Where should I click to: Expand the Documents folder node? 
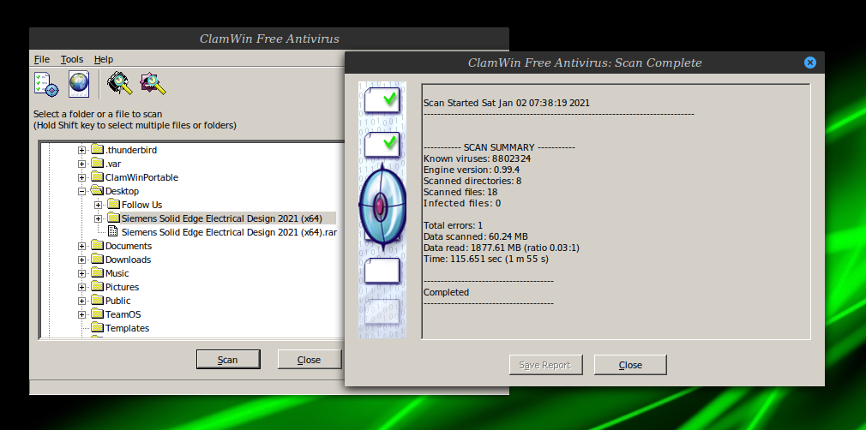coord(81,246)
